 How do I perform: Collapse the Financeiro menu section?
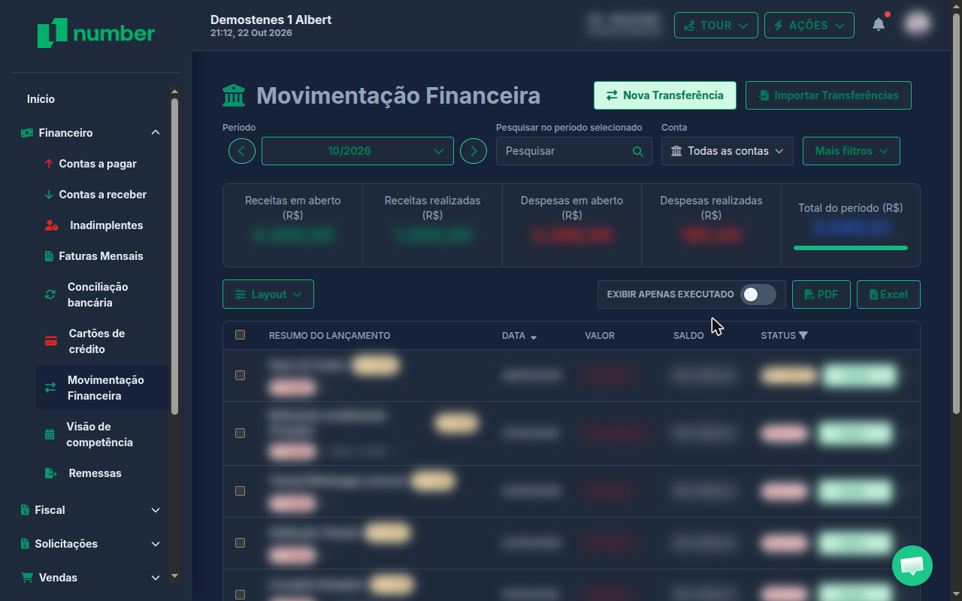pos(90,133)
